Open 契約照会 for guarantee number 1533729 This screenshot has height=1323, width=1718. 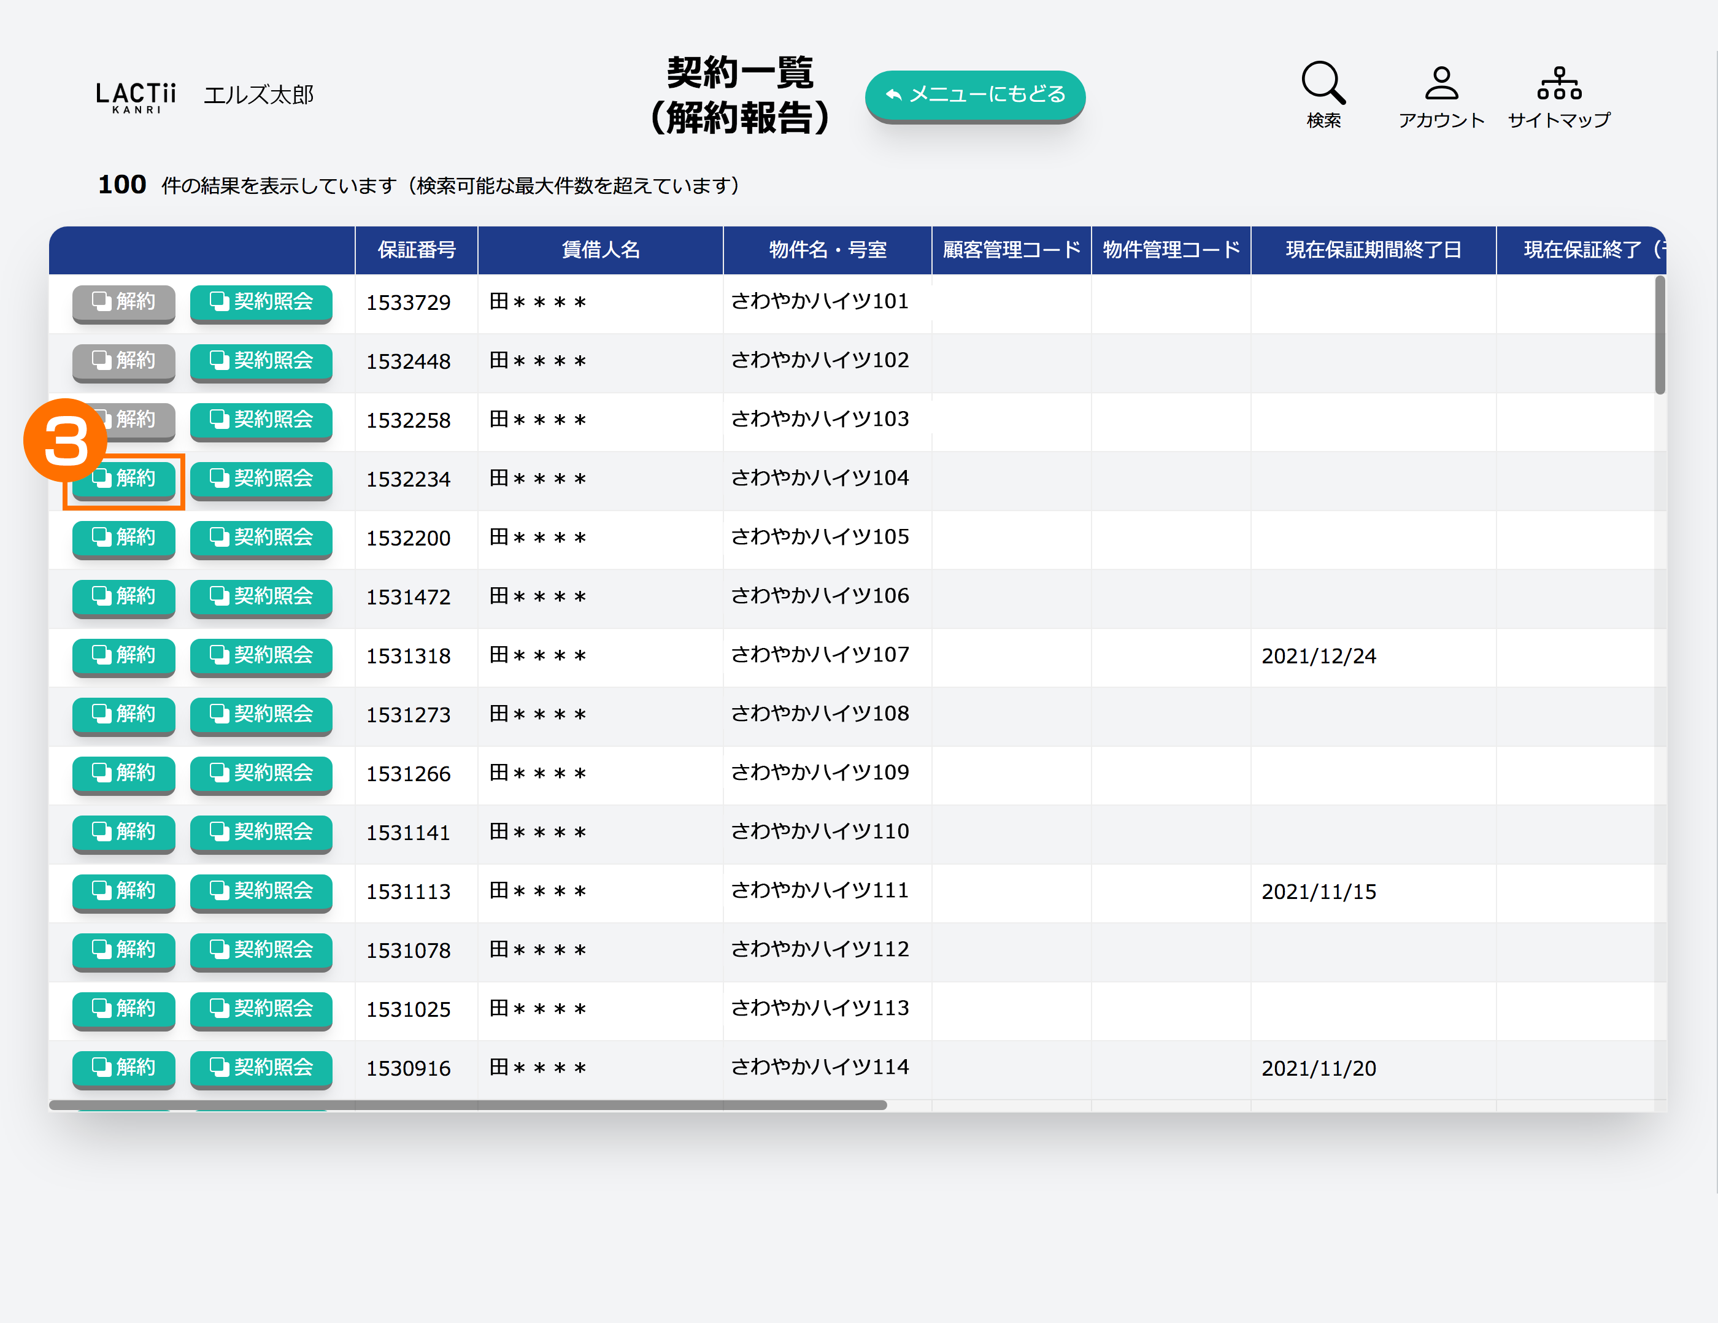tap(261, 302)
